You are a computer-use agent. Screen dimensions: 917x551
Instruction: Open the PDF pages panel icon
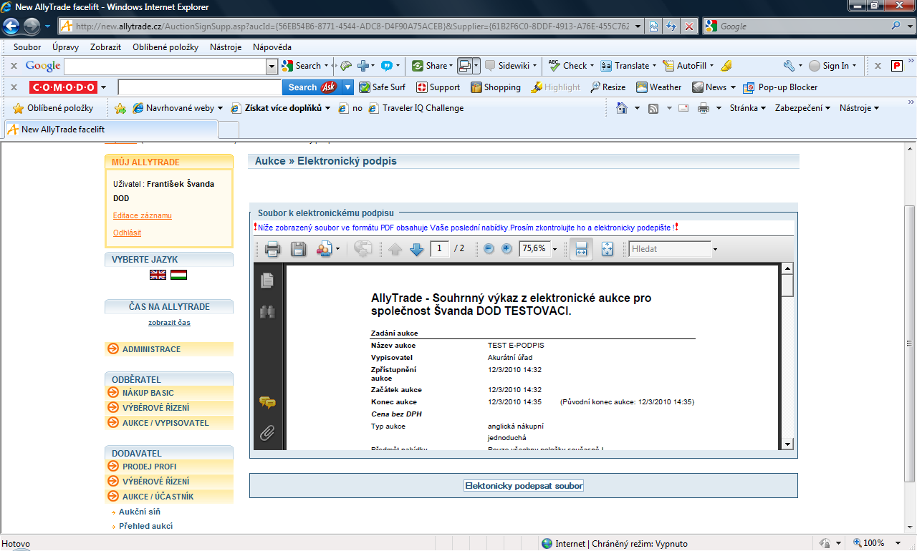(x=268, y=280)
